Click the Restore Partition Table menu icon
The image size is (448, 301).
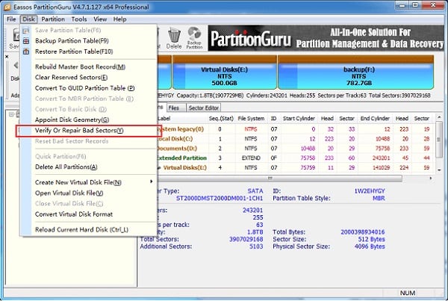pyautogui.click(x=27, y=51)
